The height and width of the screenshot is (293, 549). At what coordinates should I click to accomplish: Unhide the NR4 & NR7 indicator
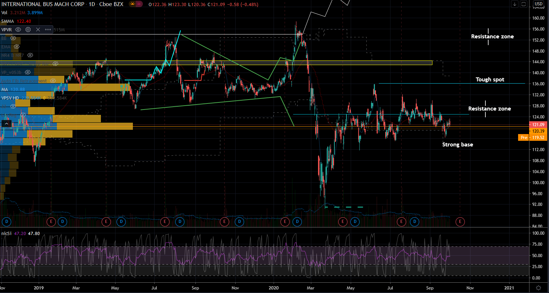tap(30, 55)
